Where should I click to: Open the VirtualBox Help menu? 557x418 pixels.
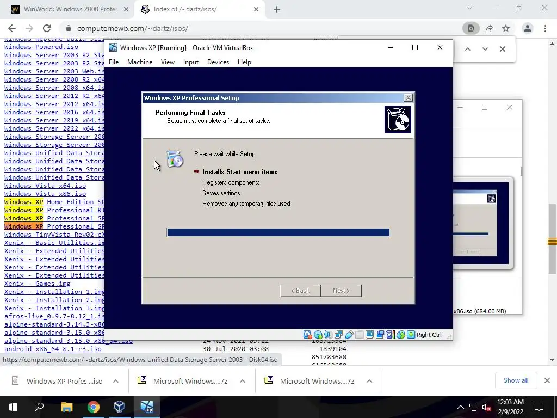244,62
